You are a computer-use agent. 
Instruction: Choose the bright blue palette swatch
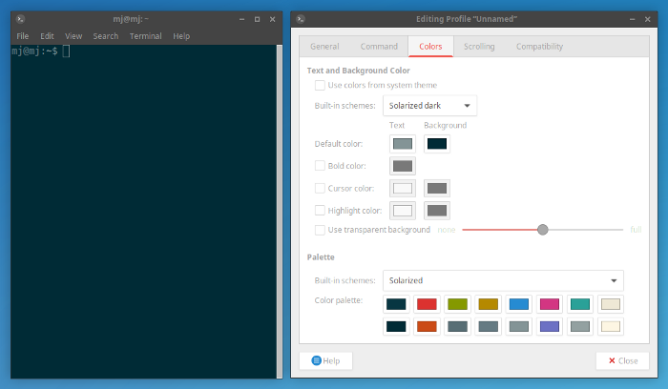click(x=518, y=304)
